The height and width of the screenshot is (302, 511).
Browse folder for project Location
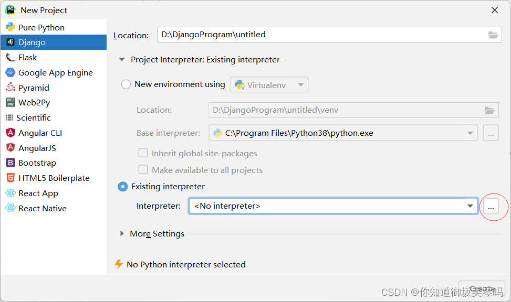[x=493, y=35]
